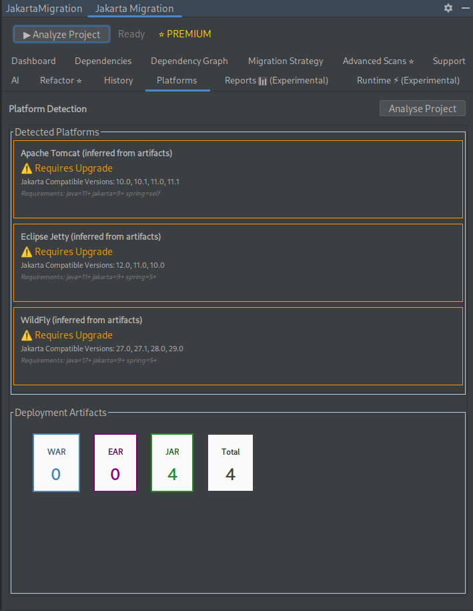Click the WildFly requirements line java=17+
Viewport: 473px width, 611px height.
pos(89,360)
